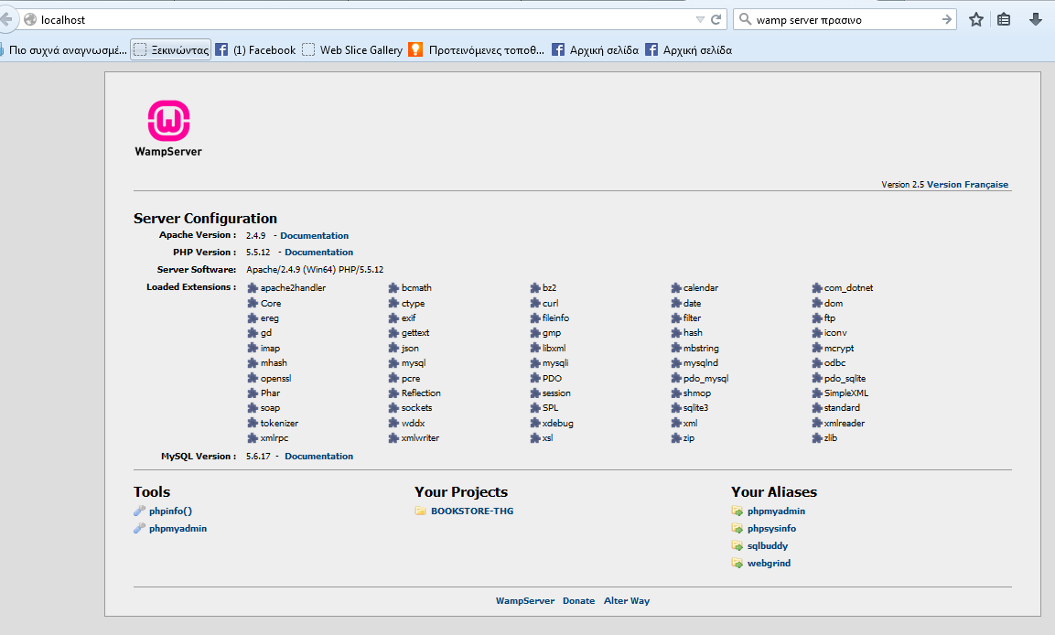The width and height of the screenshot is (1055, 635).
Task: Open the phpinfo() tool link
Action: point(170,511)
